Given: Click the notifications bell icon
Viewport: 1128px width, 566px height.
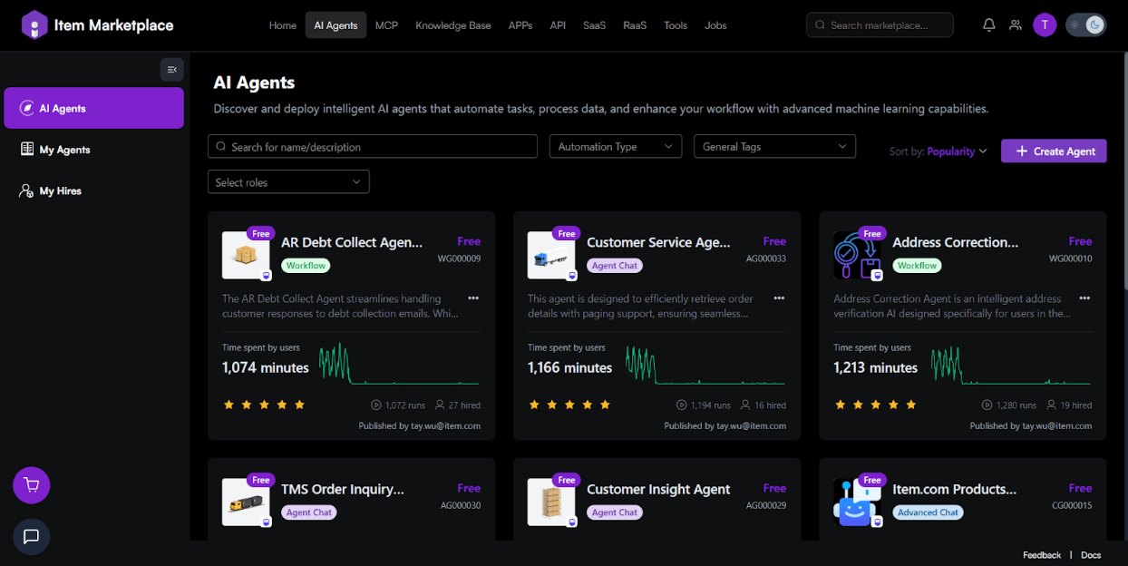Looking at the screenshot, I should point(988,25).
